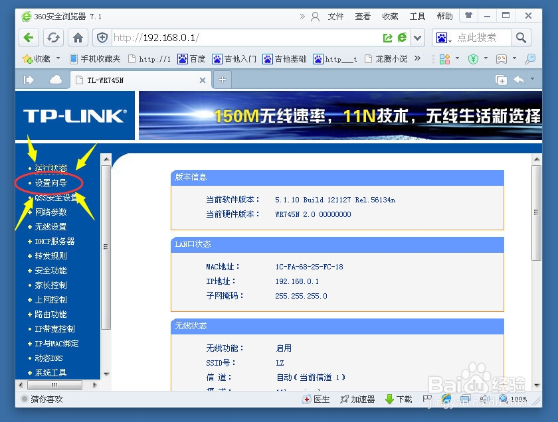Expand the DHCP服务器 menu
This screenshot has width=558, height=422.
[54, 242]
